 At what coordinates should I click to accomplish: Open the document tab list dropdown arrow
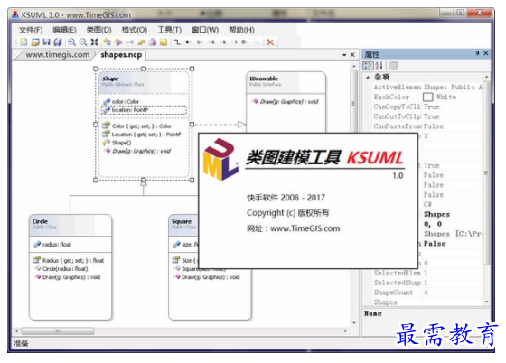[x=344, y=55]
